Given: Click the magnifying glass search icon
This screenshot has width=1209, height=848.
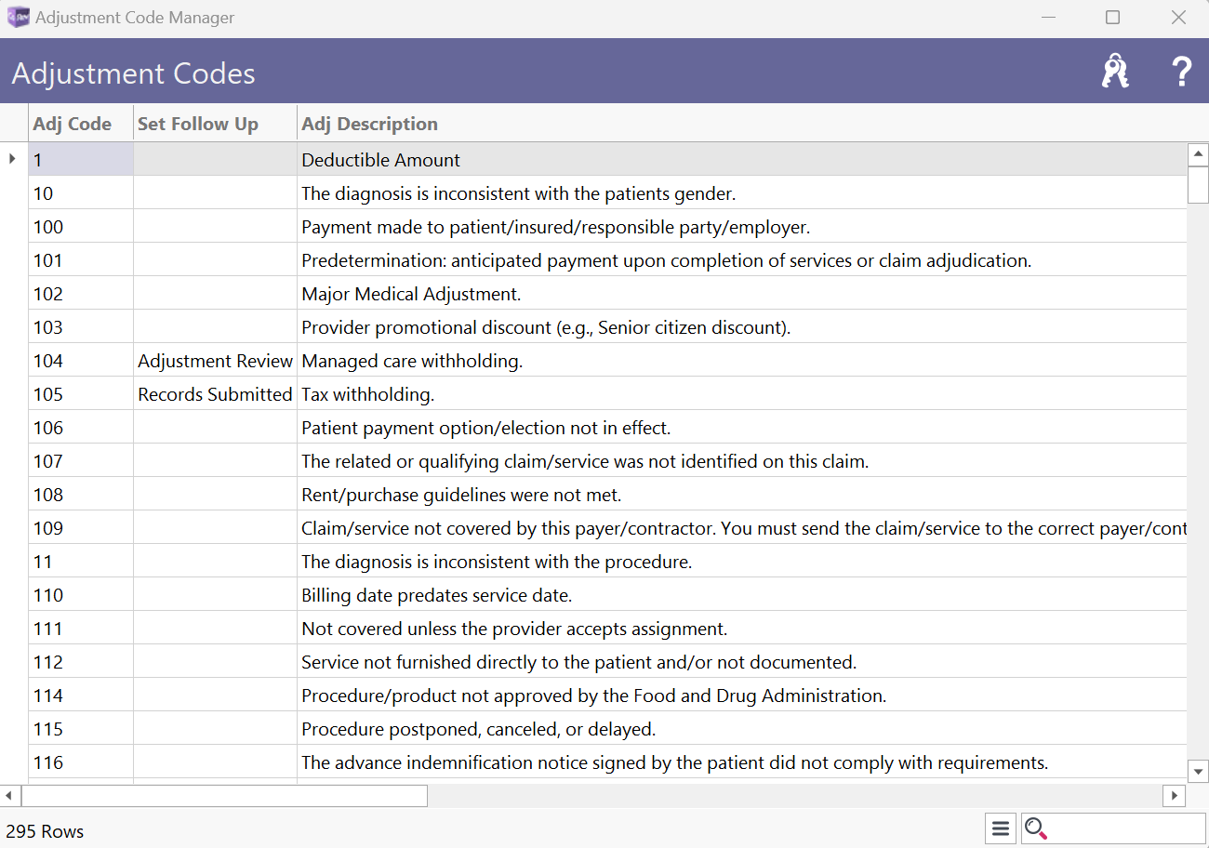Looking at the screenshot, I should pyautogui.click(x=1036, y=828).
